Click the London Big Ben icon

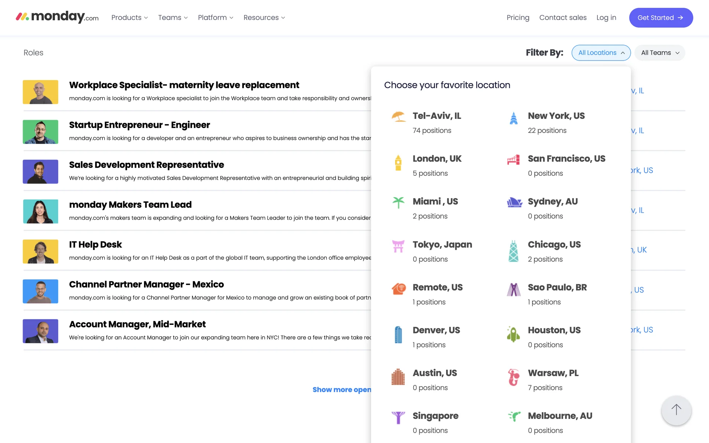(x=398, y=162)
